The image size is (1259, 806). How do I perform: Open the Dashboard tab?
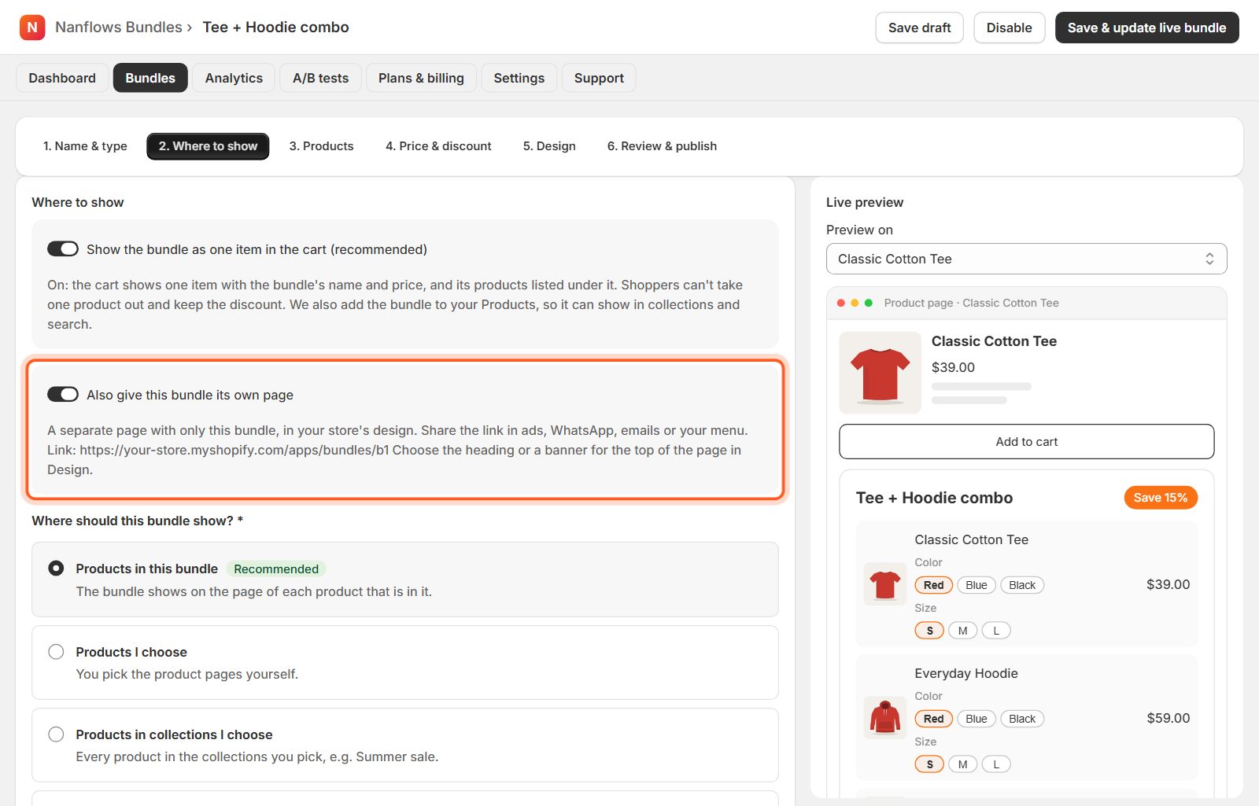pos(62,78)
